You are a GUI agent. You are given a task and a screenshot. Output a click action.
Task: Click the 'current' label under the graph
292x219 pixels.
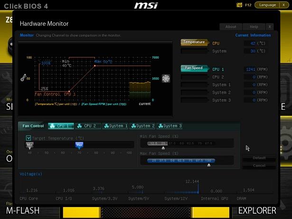coord(145,104)
